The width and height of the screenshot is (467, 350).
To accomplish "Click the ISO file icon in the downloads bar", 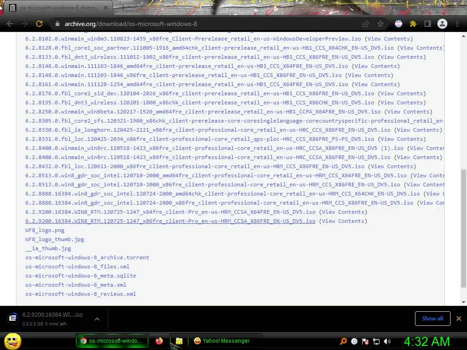I will coord(13,318).
